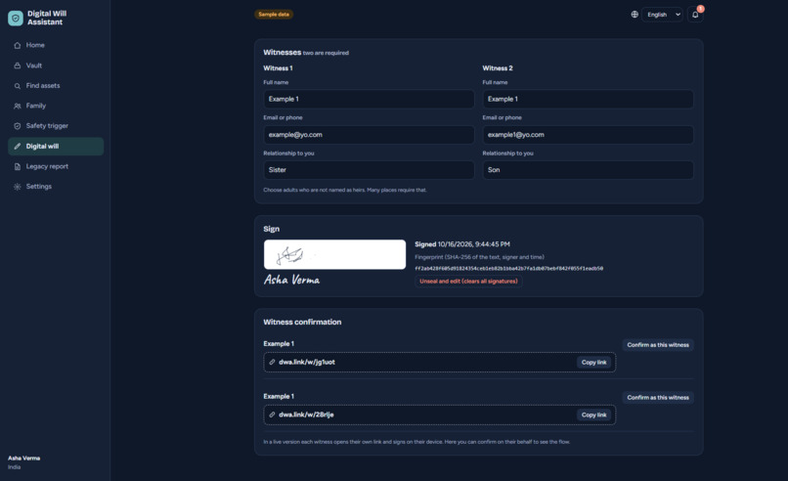The width and height of the screenshot is (788, 481).
Task: Click the Vault lock icon
Action: [x=17, y=66]
